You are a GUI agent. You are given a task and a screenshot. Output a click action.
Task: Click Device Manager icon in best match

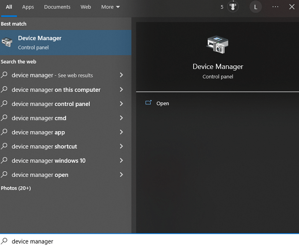pyautogui.click(x=7, y=42)
